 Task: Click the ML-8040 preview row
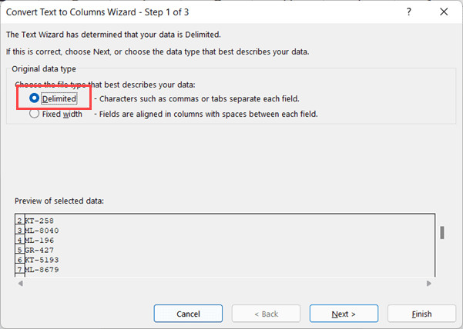tap(42, 231)
